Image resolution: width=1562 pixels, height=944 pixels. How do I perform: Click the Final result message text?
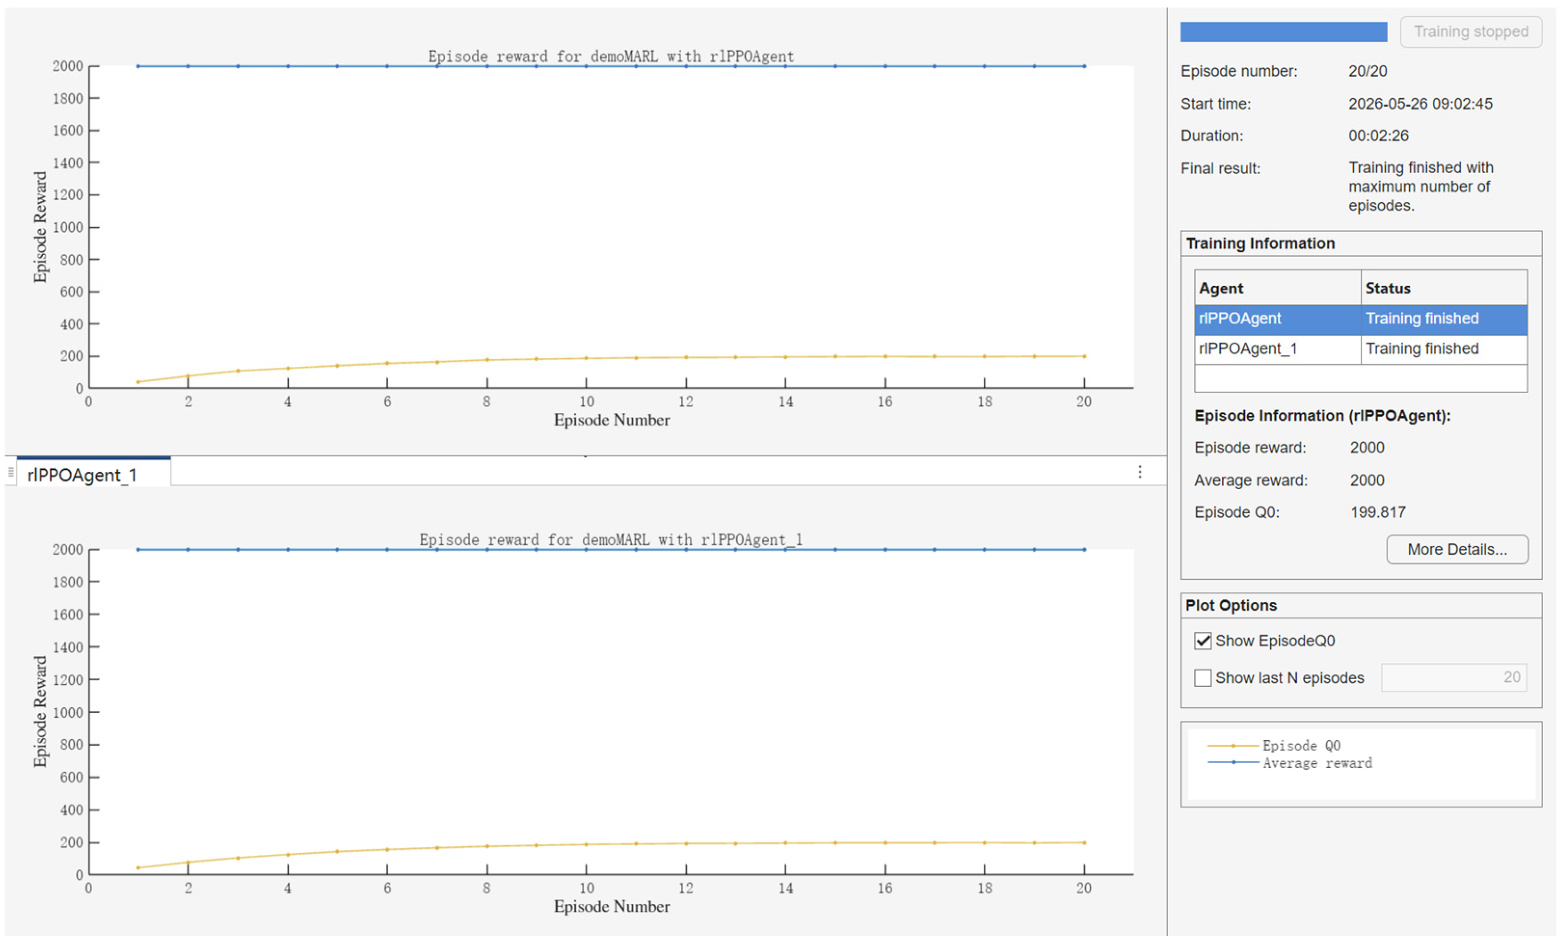tap(1420, 187)
